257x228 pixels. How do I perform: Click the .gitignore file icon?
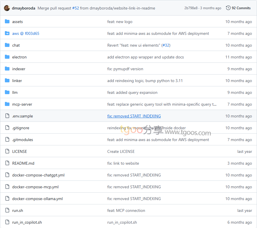pos(7,128)
